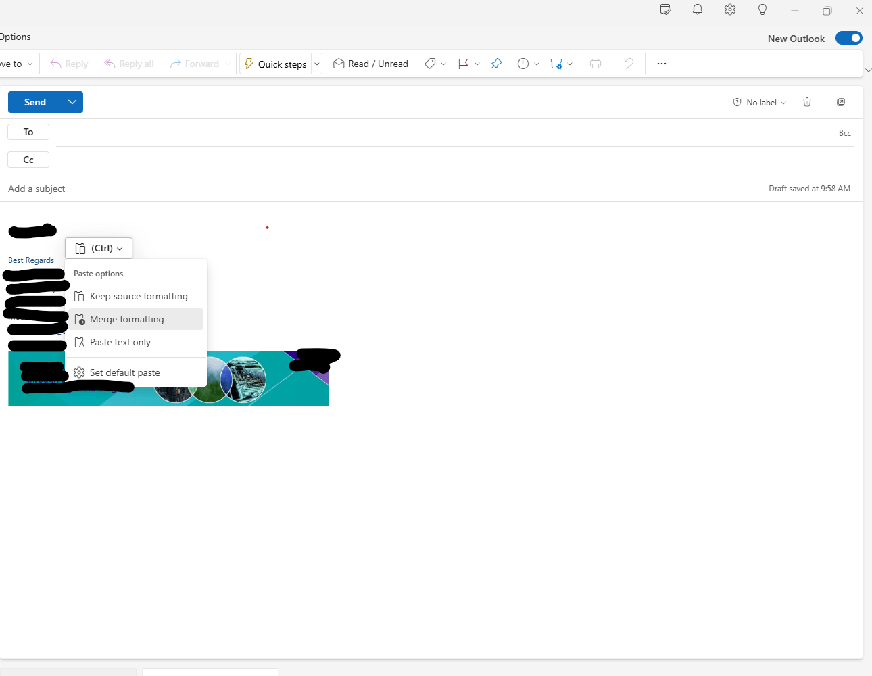Open My Day icon in title bar

tap(665, 9)
